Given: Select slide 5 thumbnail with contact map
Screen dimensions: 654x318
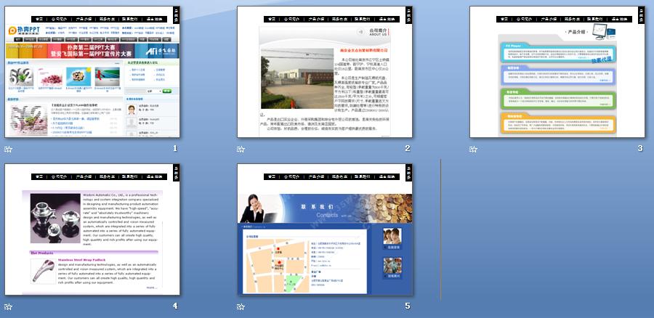Looking at the screenshot, I should coord(325,229).
